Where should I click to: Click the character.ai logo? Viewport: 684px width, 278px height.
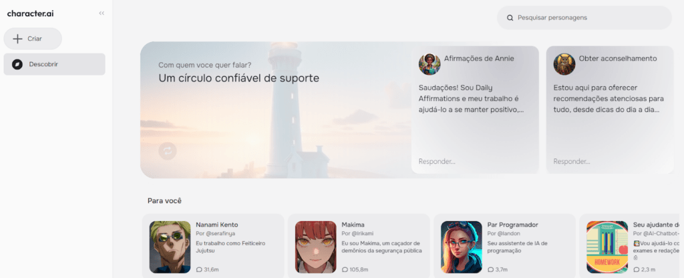pos(31,13)
